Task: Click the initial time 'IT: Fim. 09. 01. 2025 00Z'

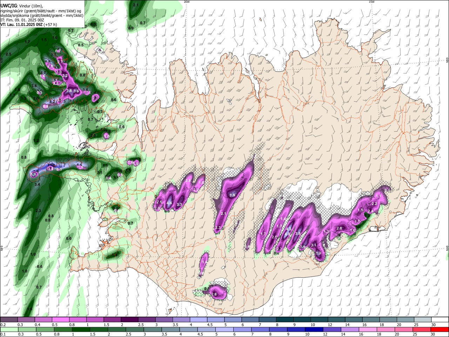Action: (x=22, y=20)
